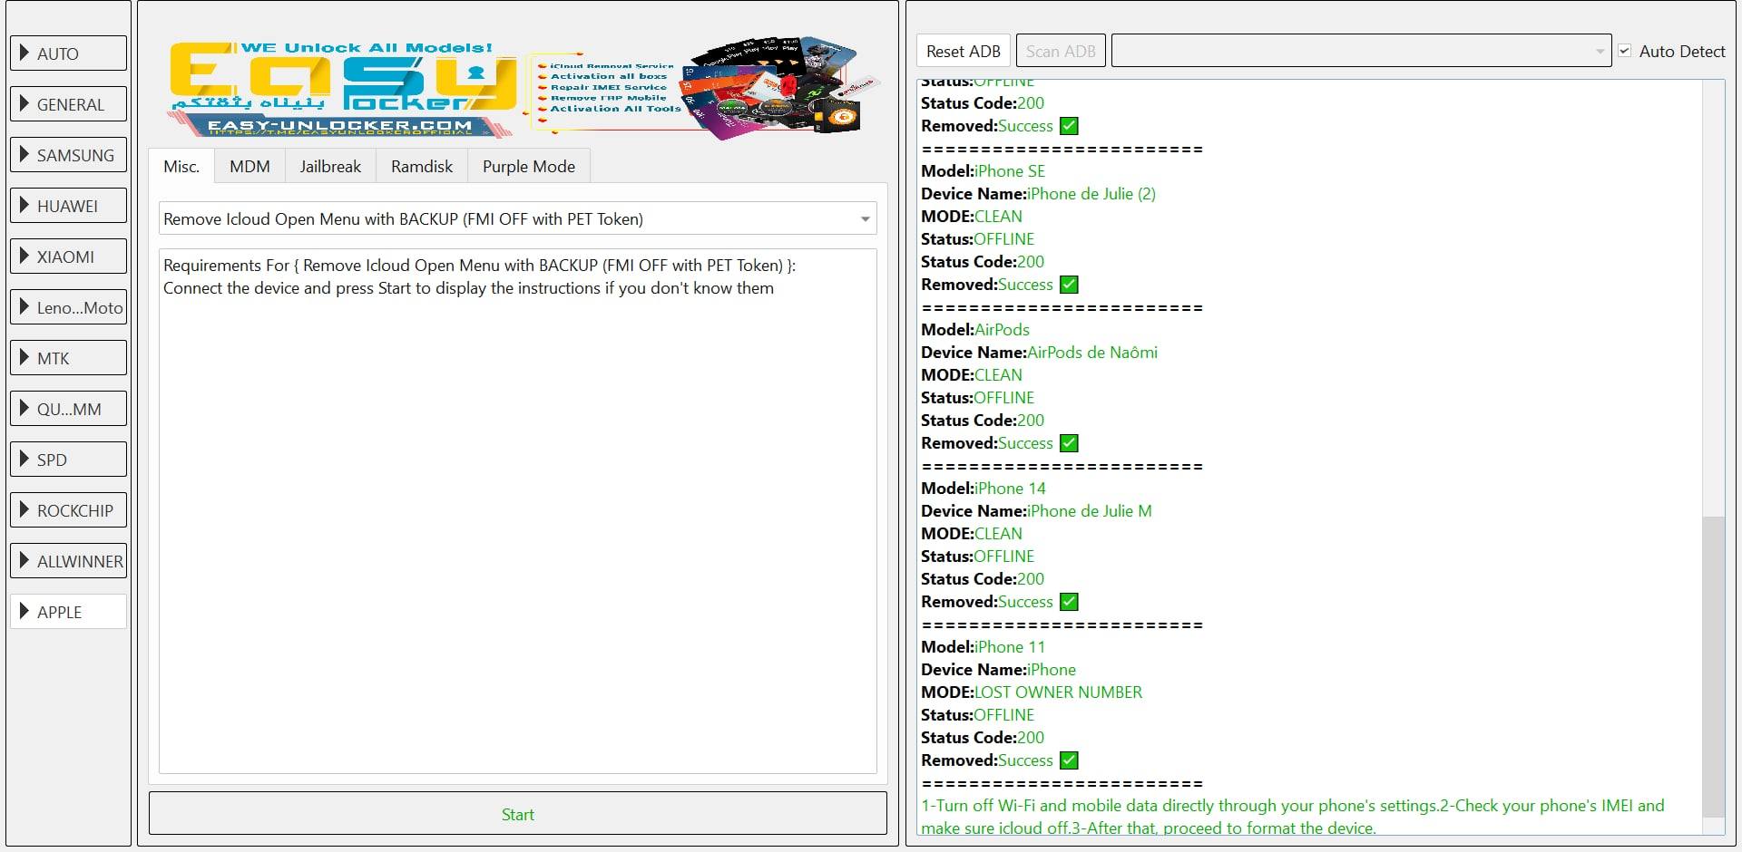This screenshot has height=852, width=1742.
Task: Expand the SAMSUNG category
Action: coord(68,155)
